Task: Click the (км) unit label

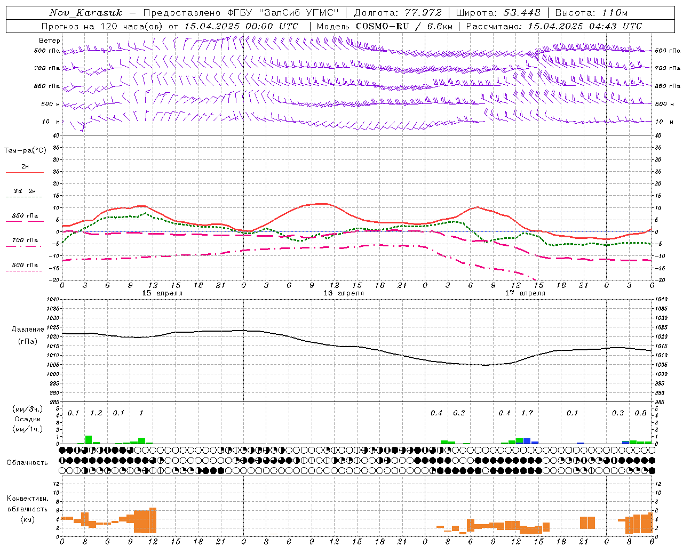Action: 27,519
